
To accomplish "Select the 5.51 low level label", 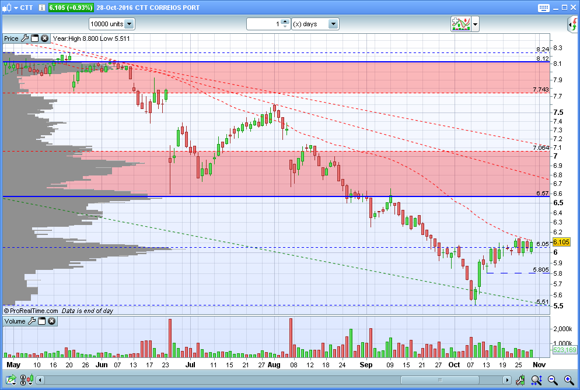I will (543, 301).
